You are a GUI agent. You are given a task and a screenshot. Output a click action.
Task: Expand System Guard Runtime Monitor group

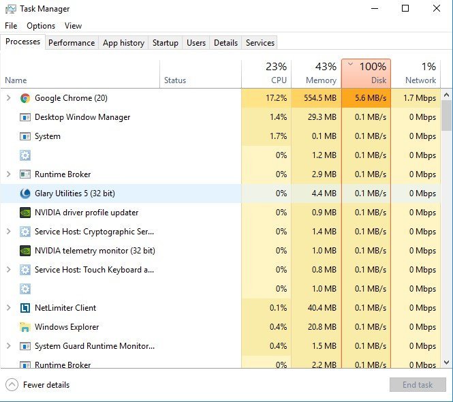click(8, 346)
